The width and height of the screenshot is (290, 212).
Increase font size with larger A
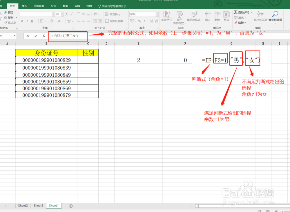click(x=67, y=14)
